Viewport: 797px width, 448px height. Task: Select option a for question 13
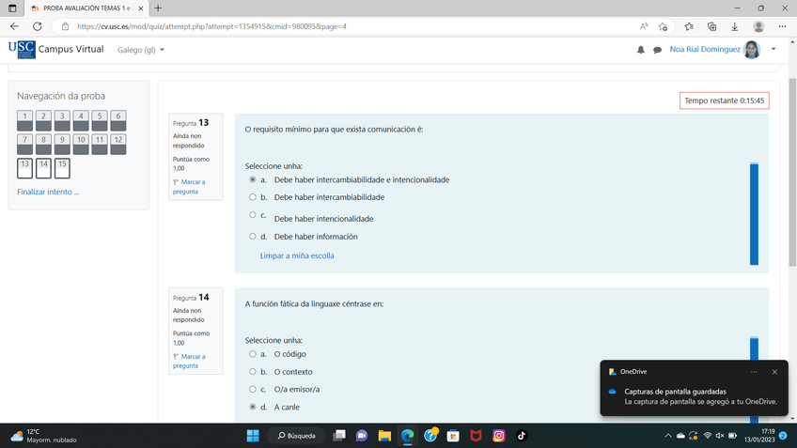[253, 179]
